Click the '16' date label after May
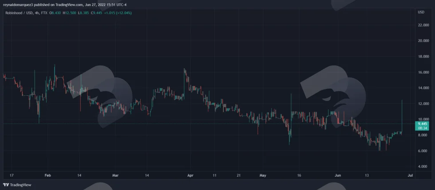The image size is (435, 190). pyautogui.click(x=299, y=175)
